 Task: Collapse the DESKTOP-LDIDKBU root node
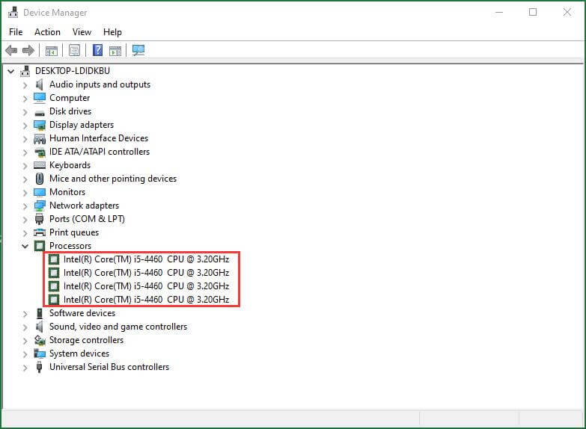click(11, 71)
